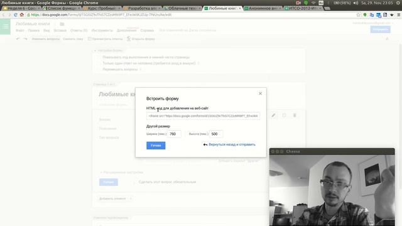Redo action arrow
402x226 pixels.
(x=25, y=39)
